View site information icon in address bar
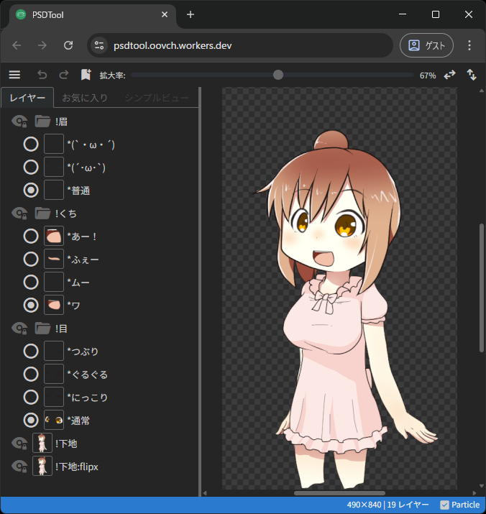Screen dimensions: 486x514 tap(99, 45)
